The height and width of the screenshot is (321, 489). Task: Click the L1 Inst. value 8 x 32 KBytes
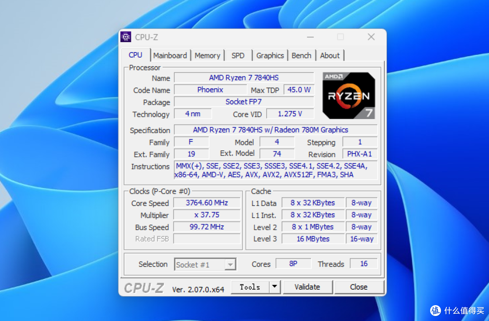tap(313, 215)
